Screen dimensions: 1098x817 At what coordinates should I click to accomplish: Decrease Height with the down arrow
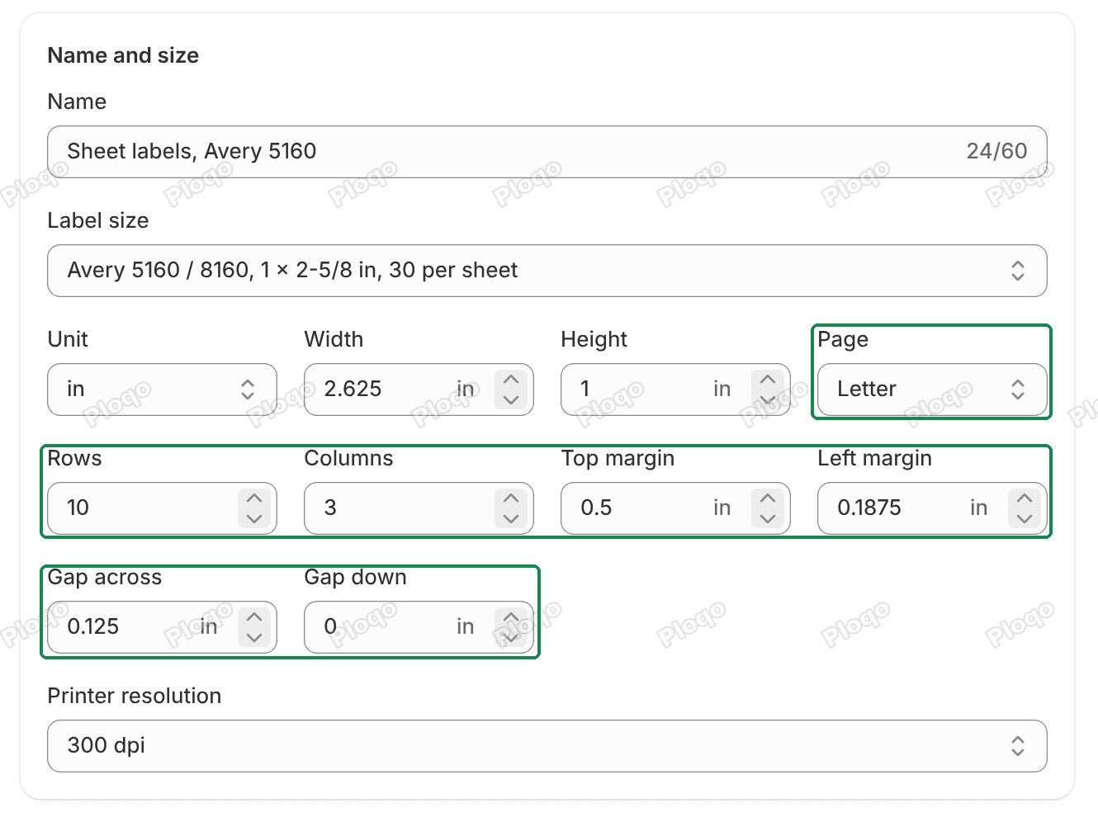click(x=768, y=399)
